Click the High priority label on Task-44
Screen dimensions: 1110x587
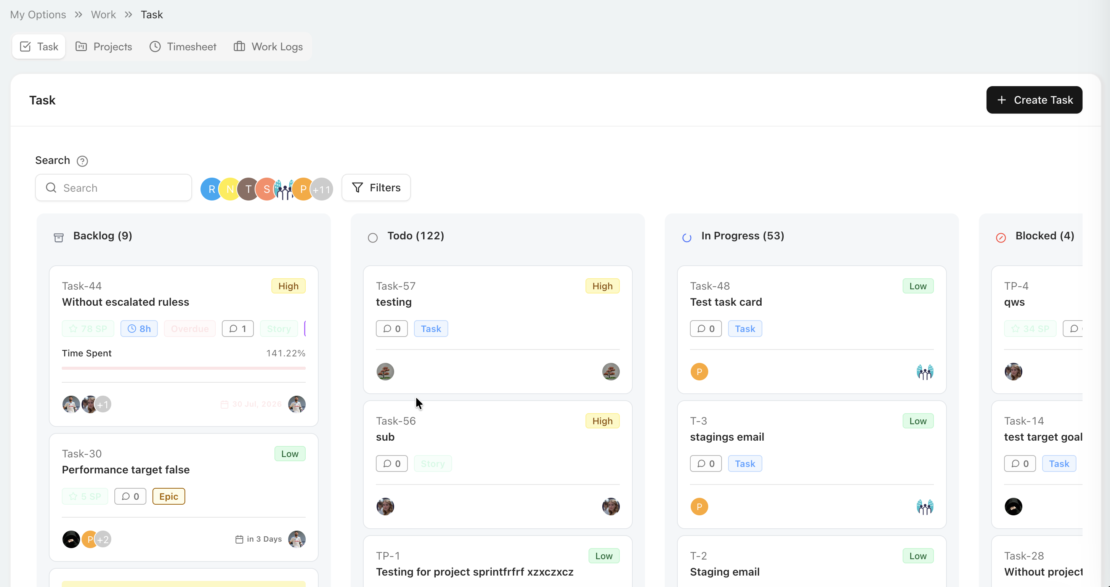point(288,286)
